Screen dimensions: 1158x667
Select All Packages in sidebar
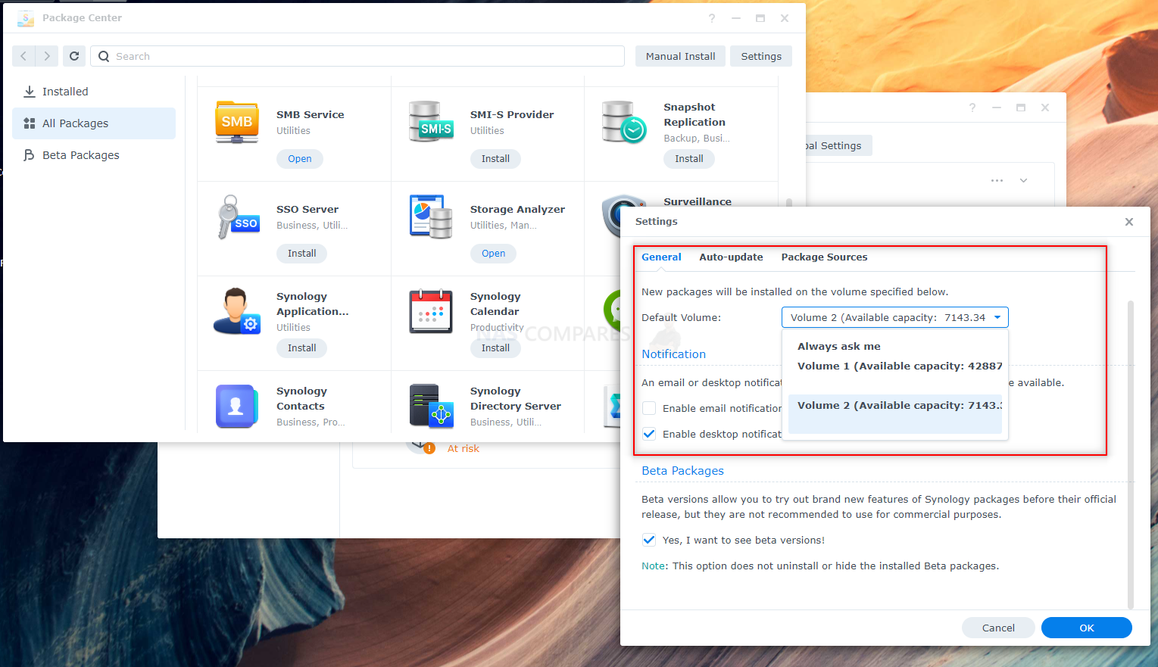click(94, 123)
